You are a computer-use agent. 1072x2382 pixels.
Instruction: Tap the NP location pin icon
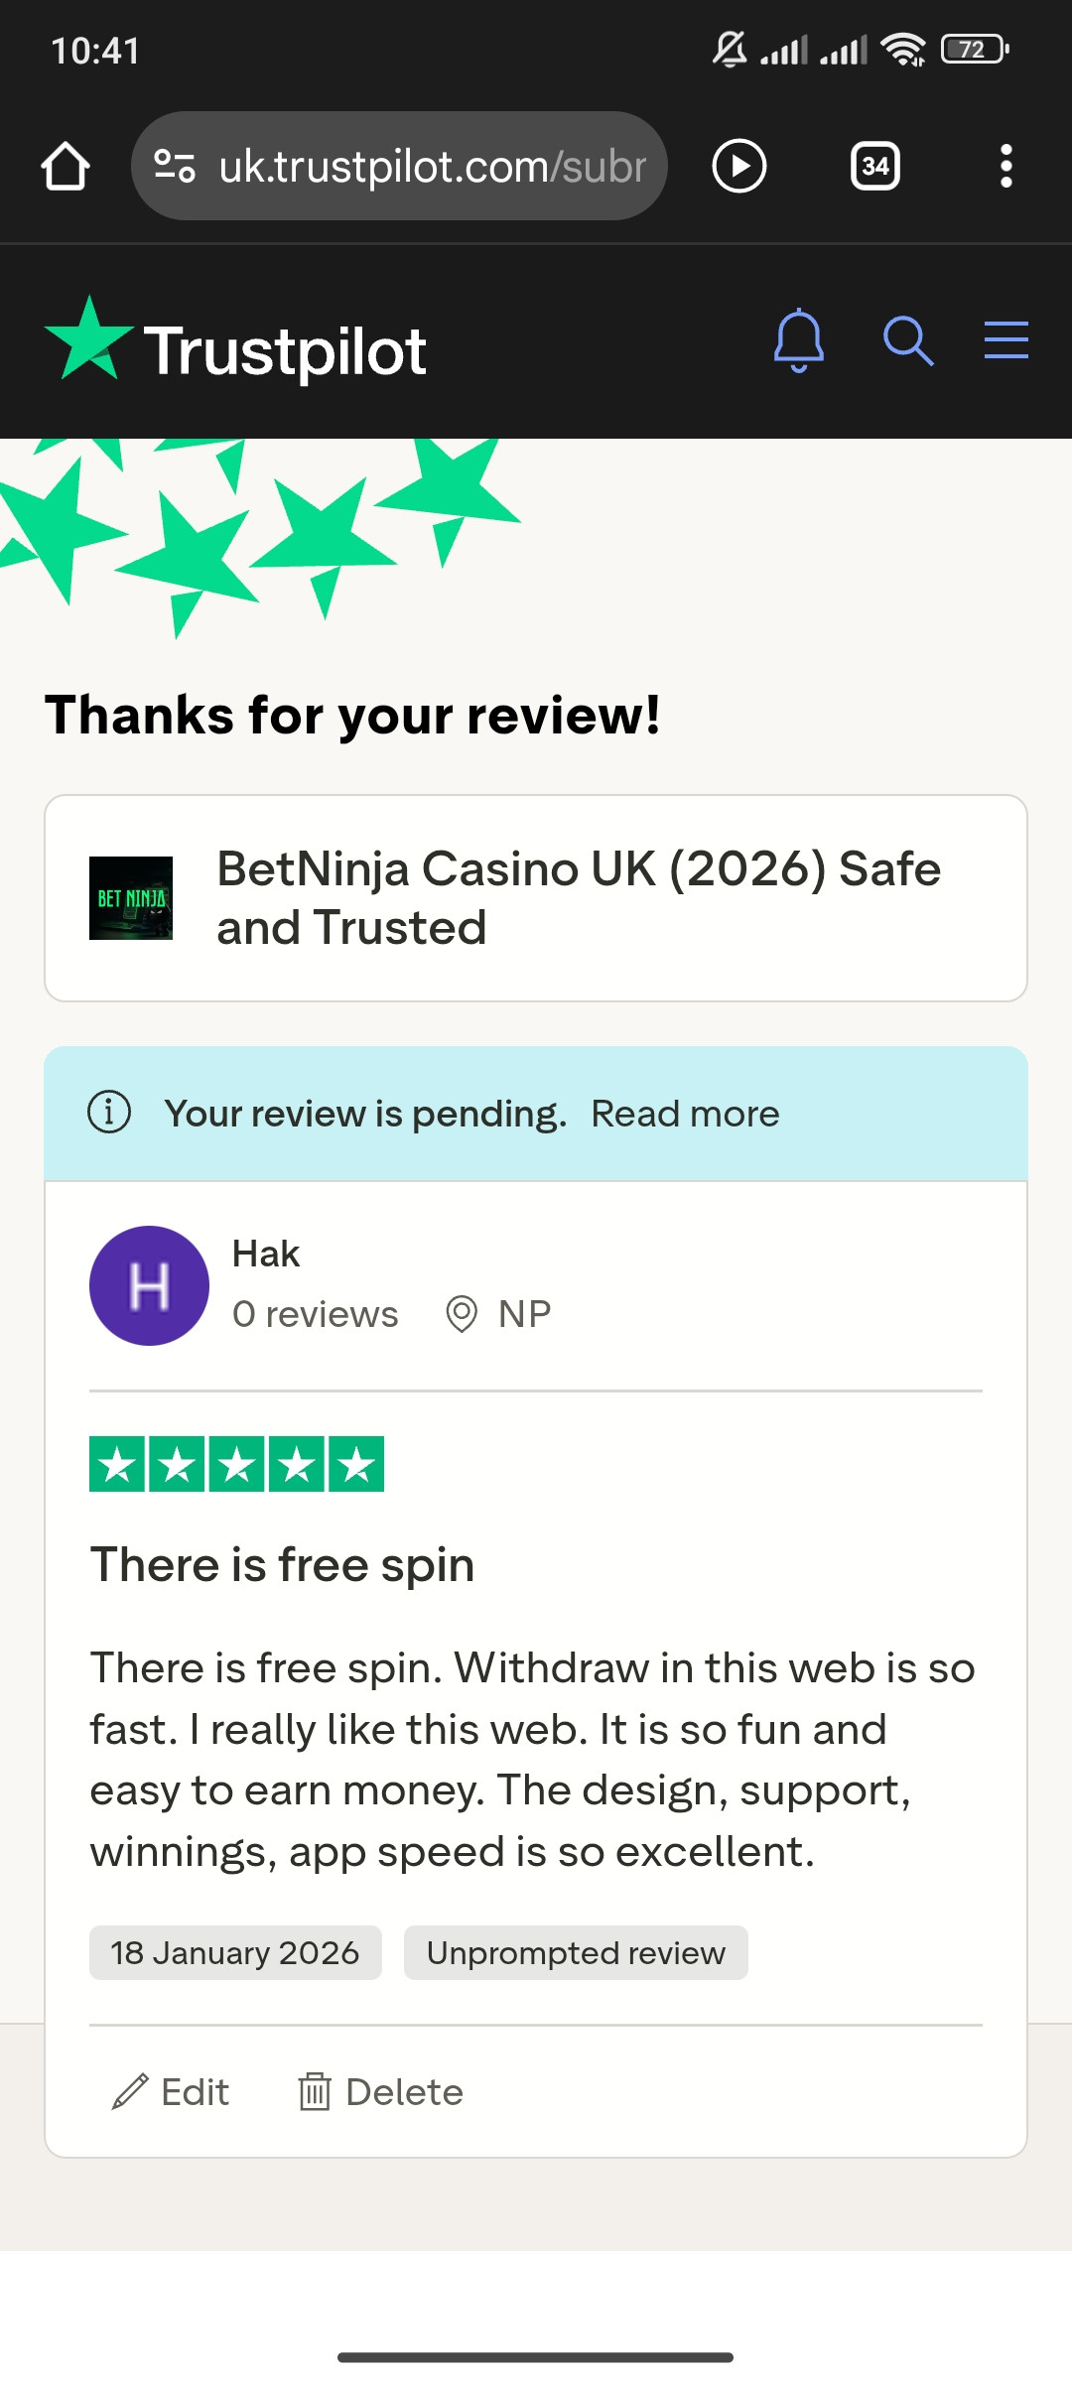click(x=462, y=1314)
